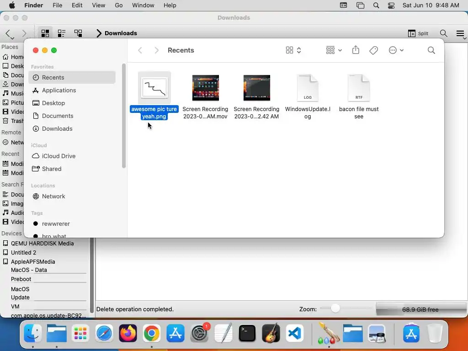
Task: Launch Finder from the Dock
Action: click(32, 333)
